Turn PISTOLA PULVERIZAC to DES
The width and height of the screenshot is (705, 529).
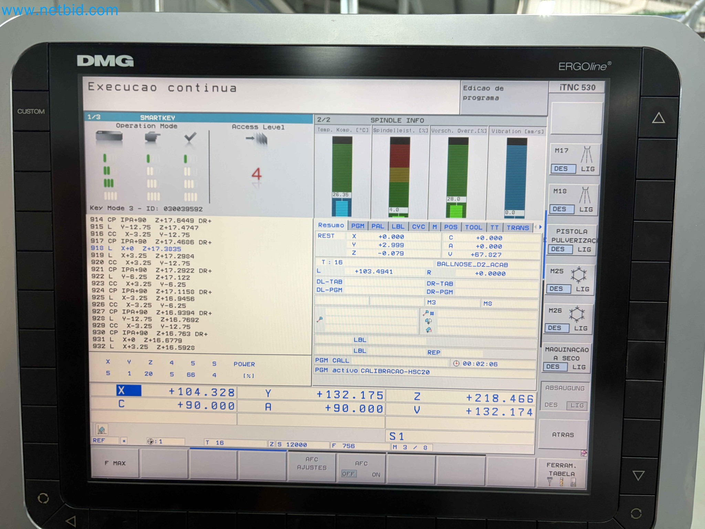[x=559, y=249]
